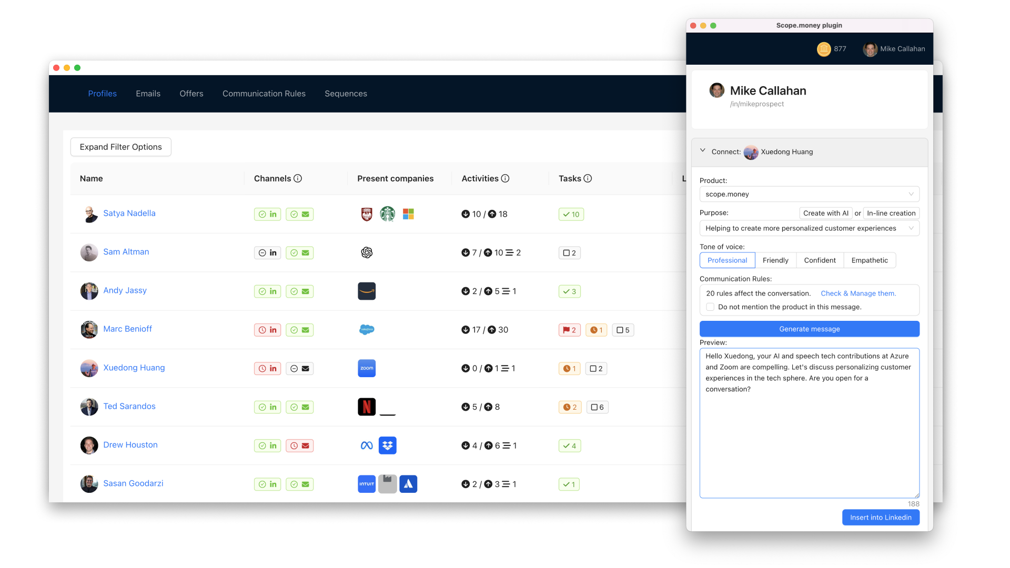Click the Dropbox logo in Drew Houston's row
The image size is (1010, 568).
point(388,445)
